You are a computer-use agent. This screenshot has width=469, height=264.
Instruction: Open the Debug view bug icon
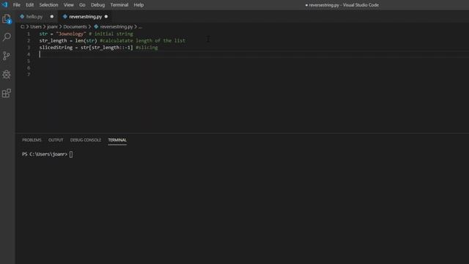(x=7, y=74)
